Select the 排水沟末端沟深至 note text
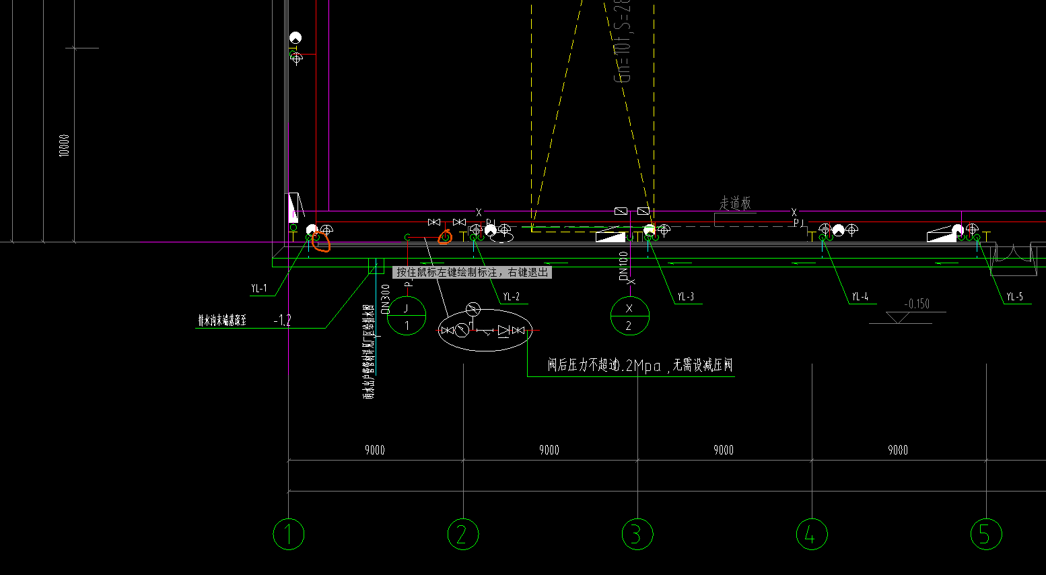The width and height of the screenshot is (1046, 575). (222, 320)
